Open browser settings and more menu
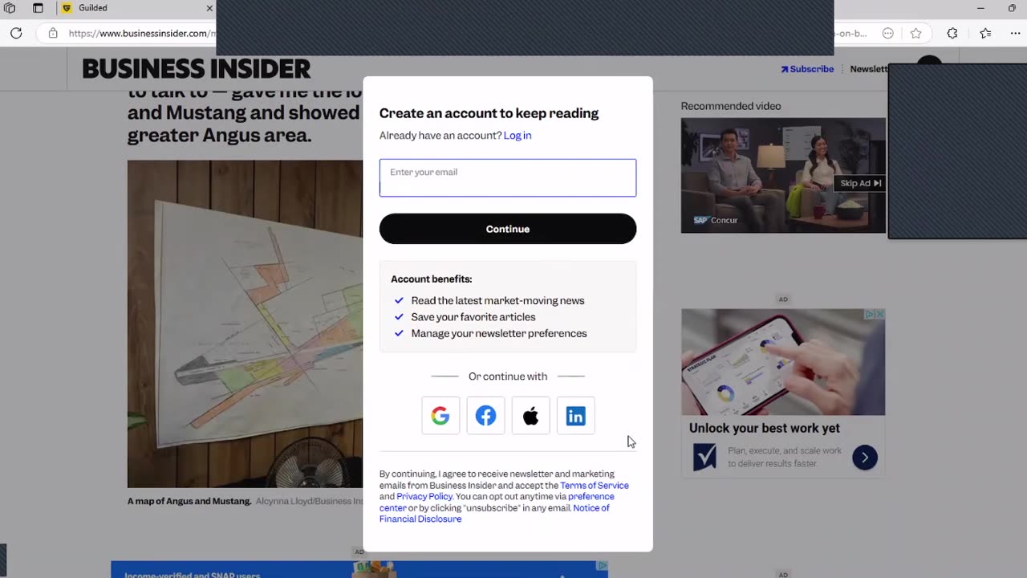Image resolution: width=1027 pixels, height=578 pixels. click(x=1015, y=33)
